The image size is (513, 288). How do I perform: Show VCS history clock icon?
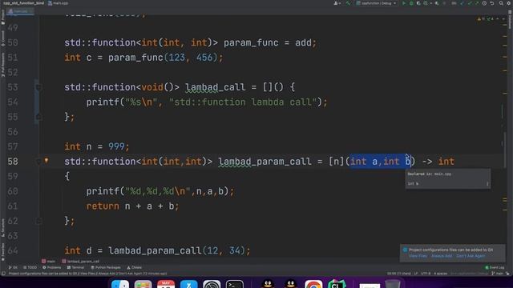coord(484,3)
